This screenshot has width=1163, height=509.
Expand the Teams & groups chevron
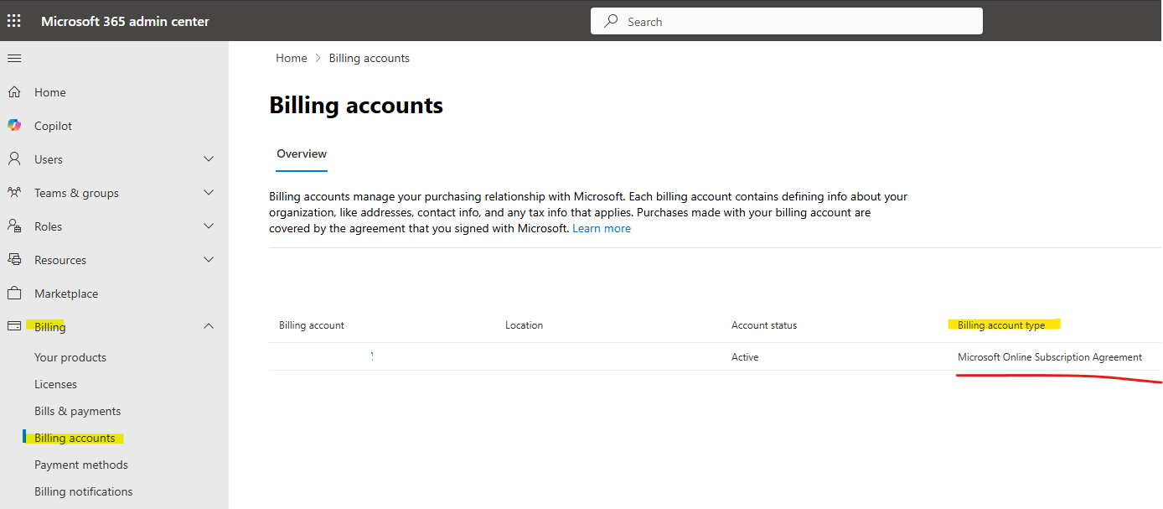(209, 192)
